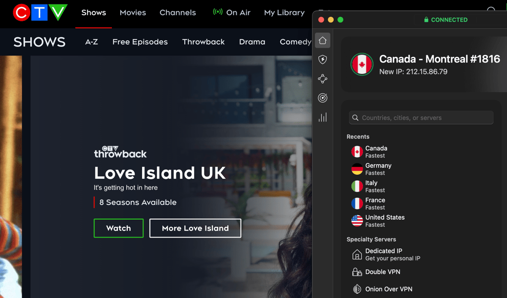Viewport: 507px width, 298px height.
Task: Open Channels in CTV navigation
Action: point(178,12)
